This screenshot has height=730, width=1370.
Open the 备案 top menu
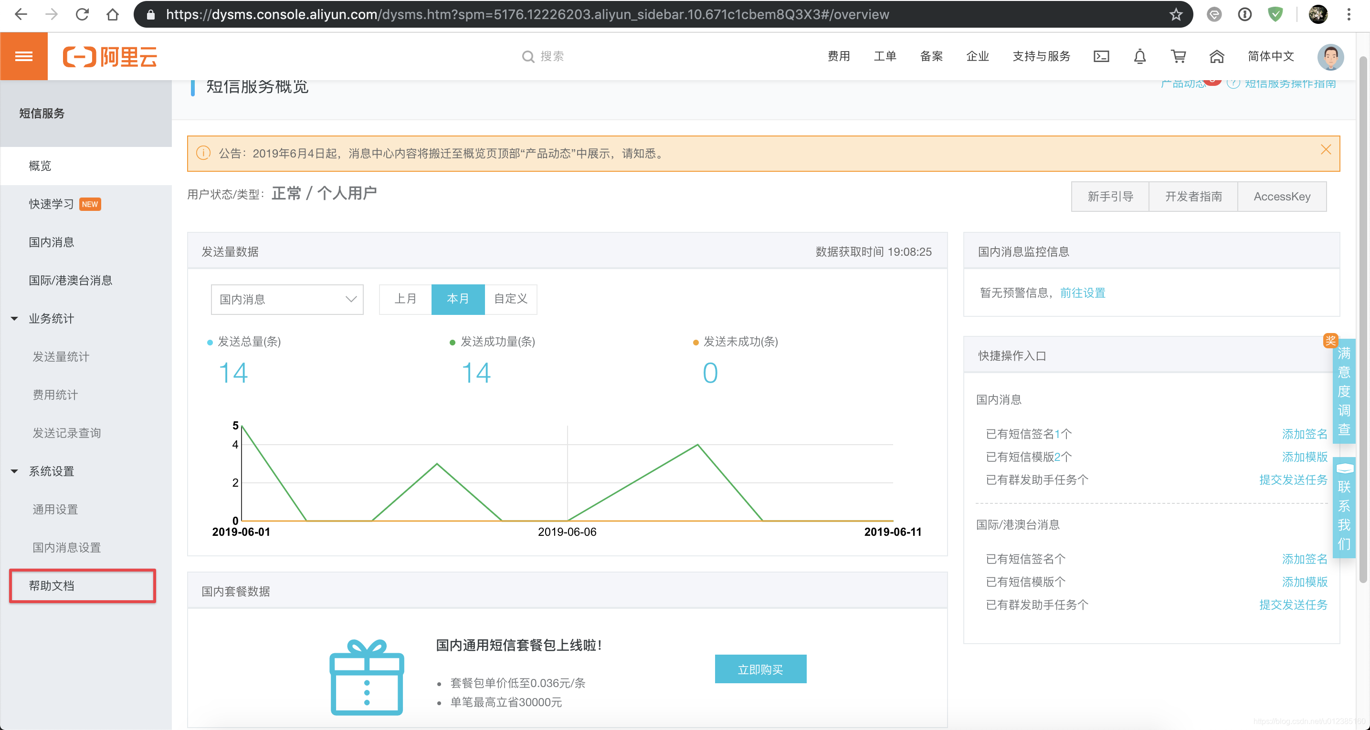tap(931, 56)
